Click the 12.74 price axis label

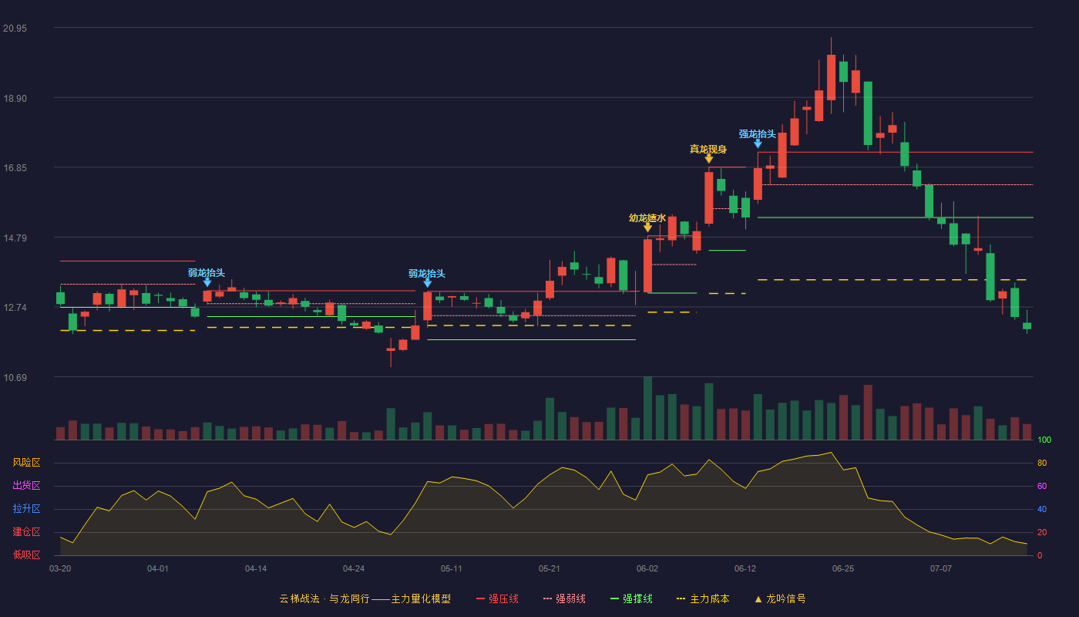click(15, 308)
